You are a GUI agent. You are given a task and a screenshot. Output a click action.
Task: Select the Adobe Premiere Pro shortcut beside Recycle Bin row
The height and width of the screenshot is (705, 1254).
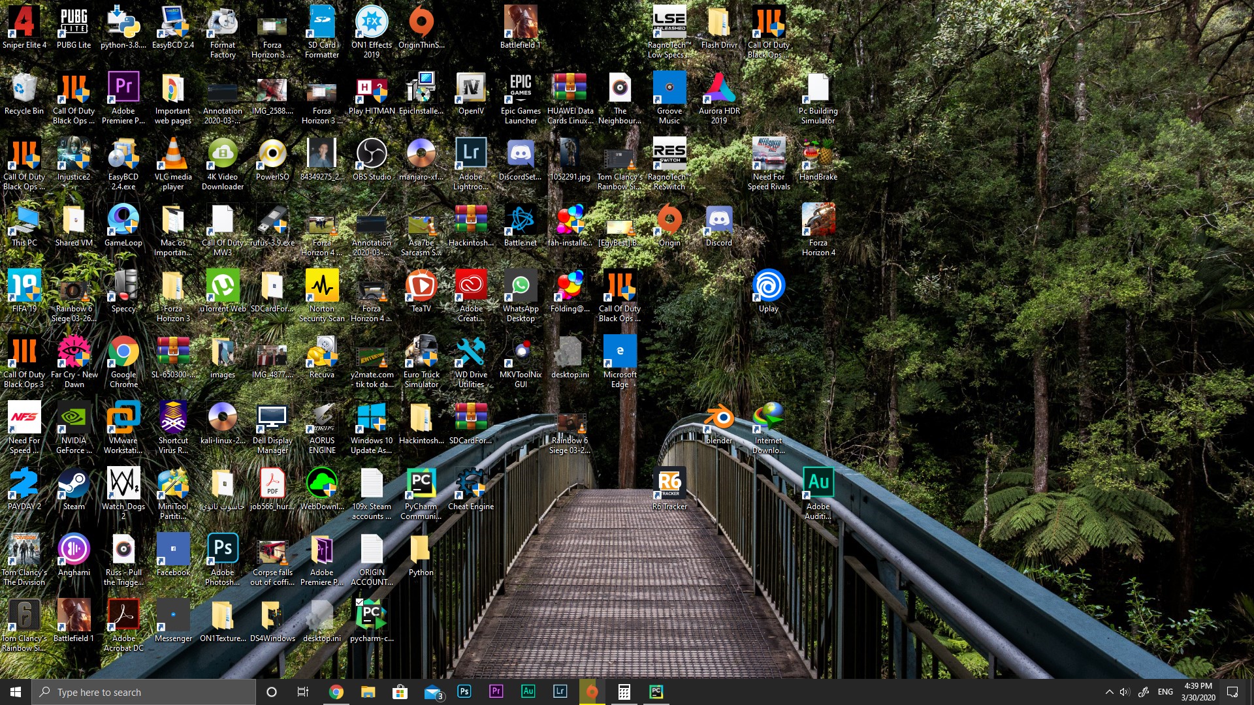(x=123, y=98)
